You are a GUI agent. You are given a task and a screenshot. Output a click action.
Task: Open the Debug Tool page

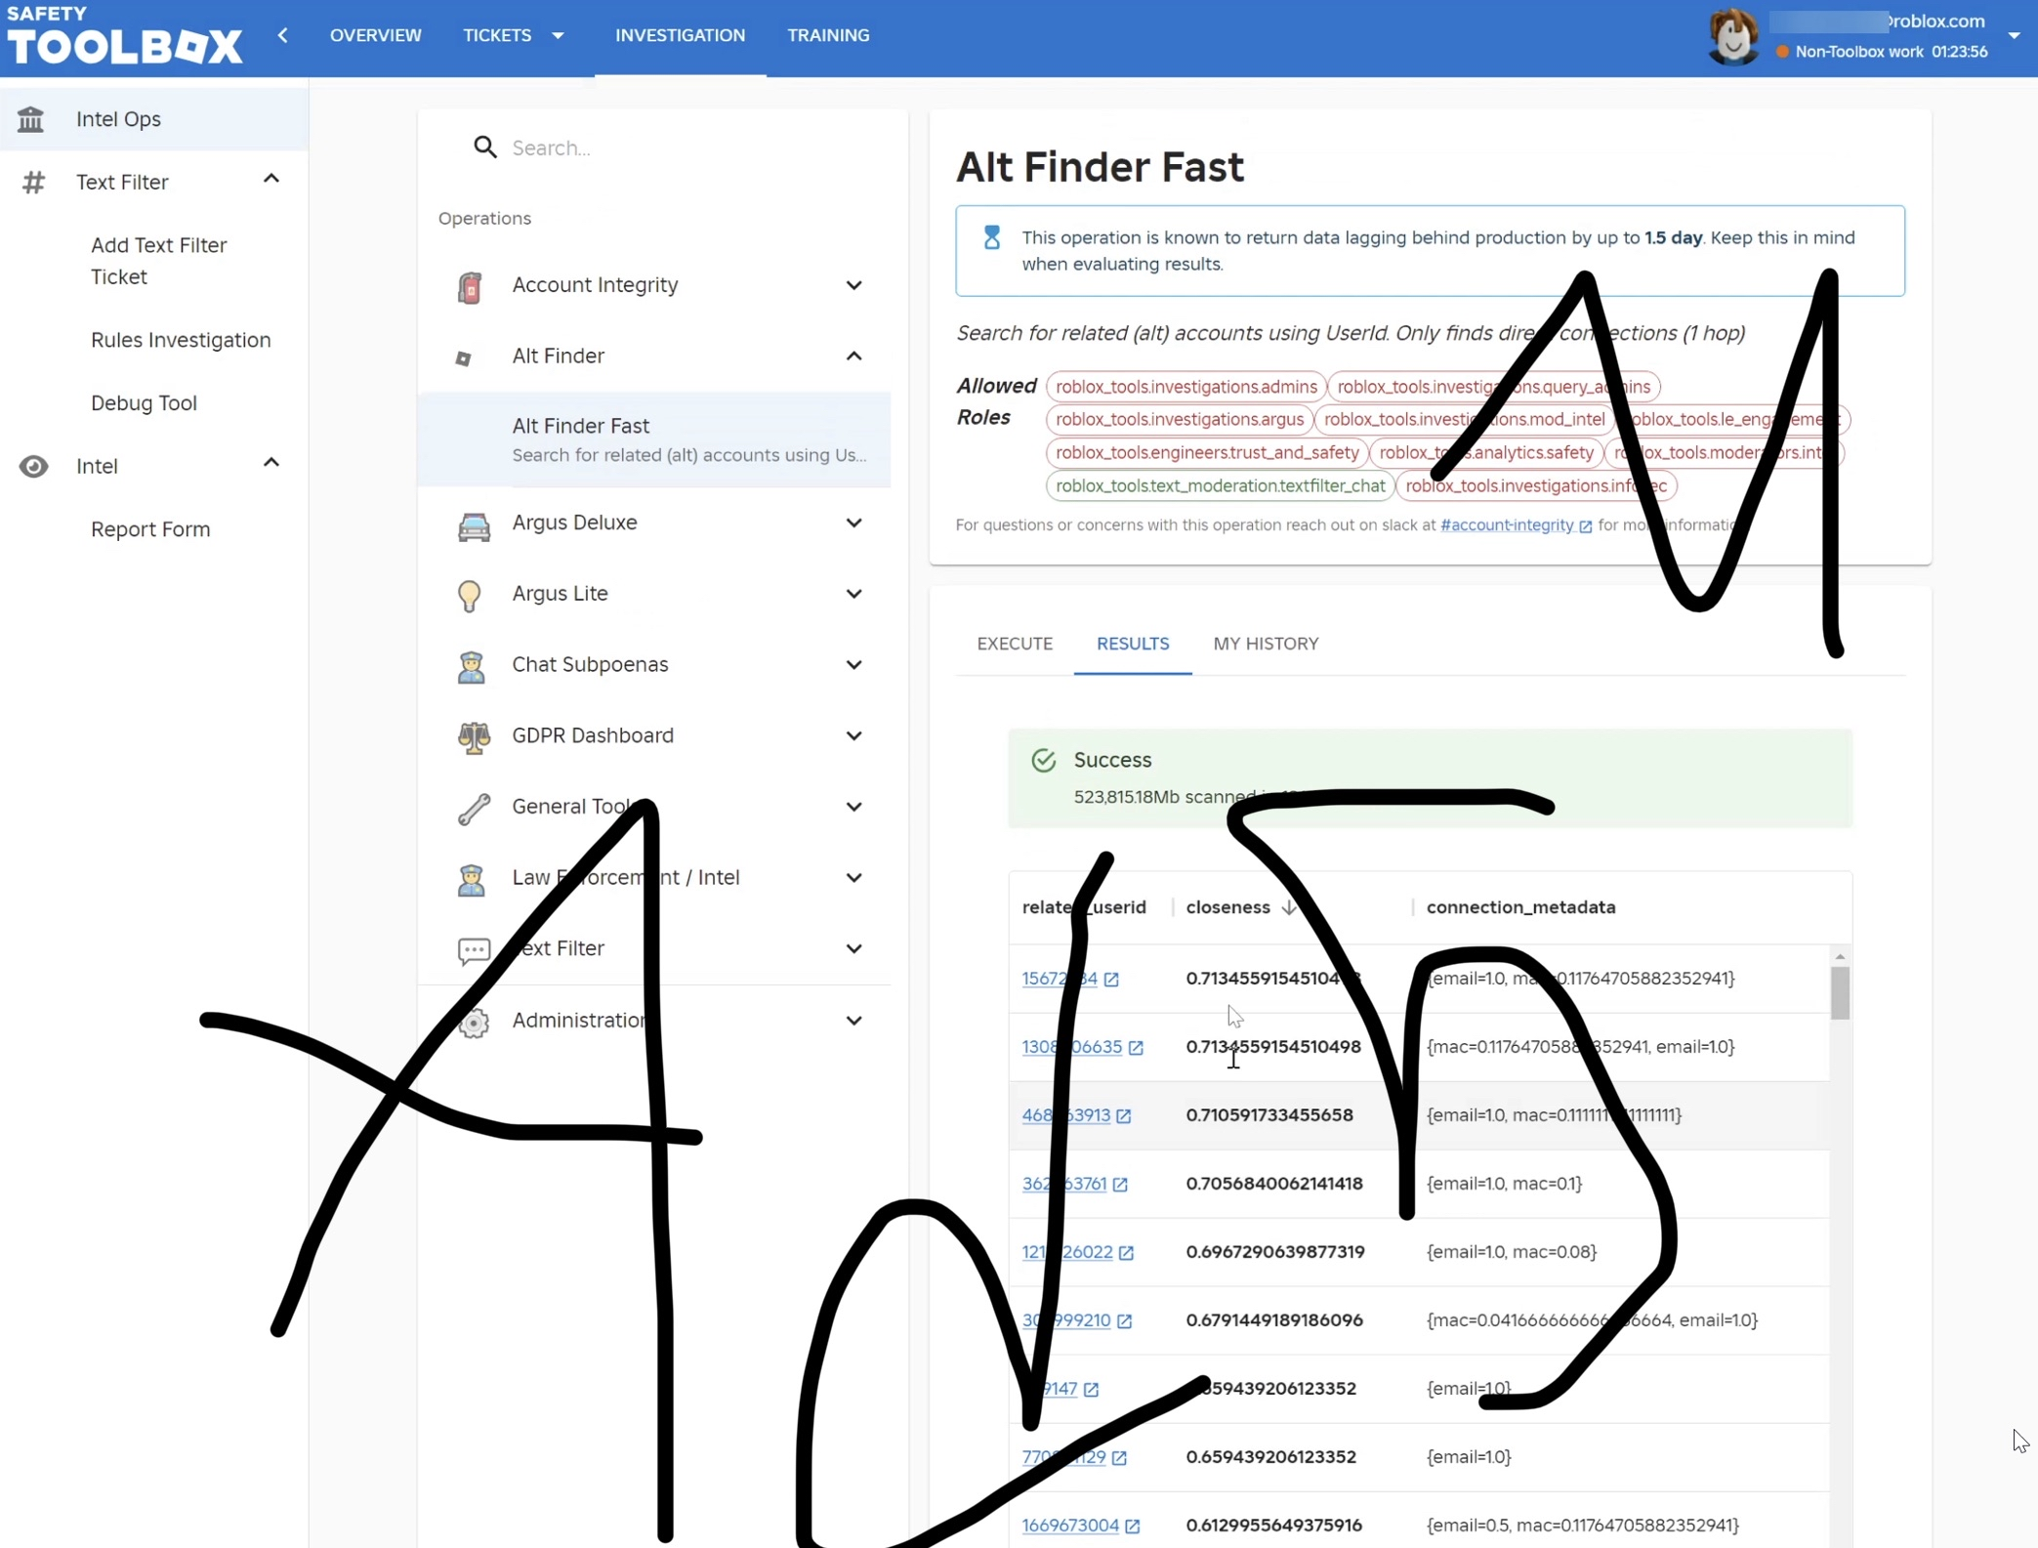tap(144, 403)
